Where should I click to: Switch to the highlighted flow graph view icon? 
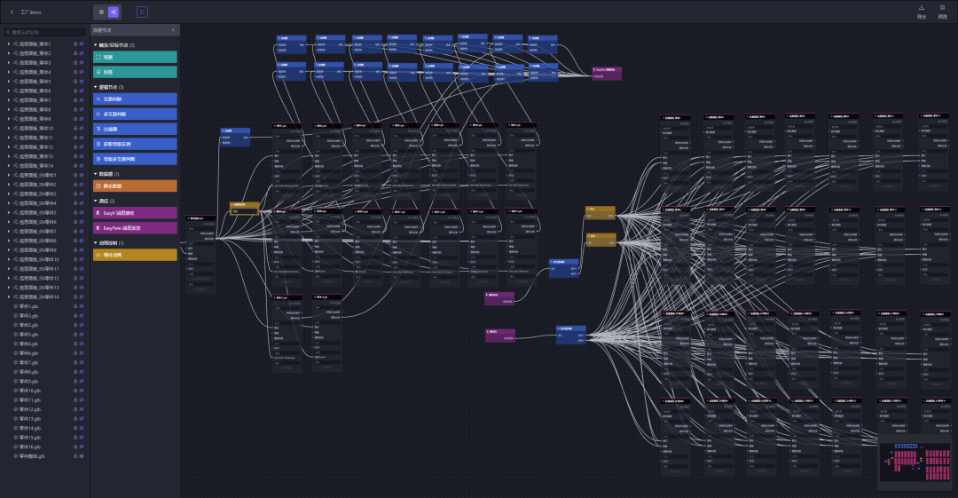point(113,12)
